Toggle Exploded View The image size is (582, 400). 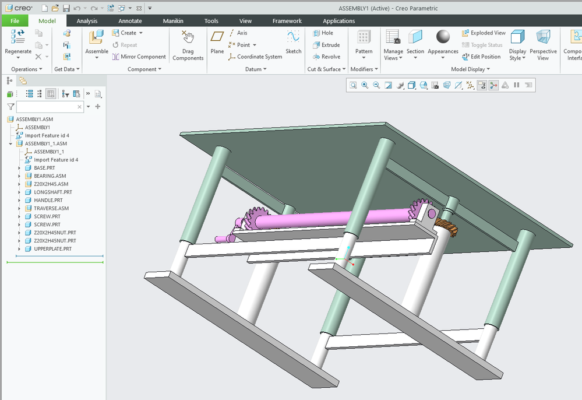(x=484, y=33)
